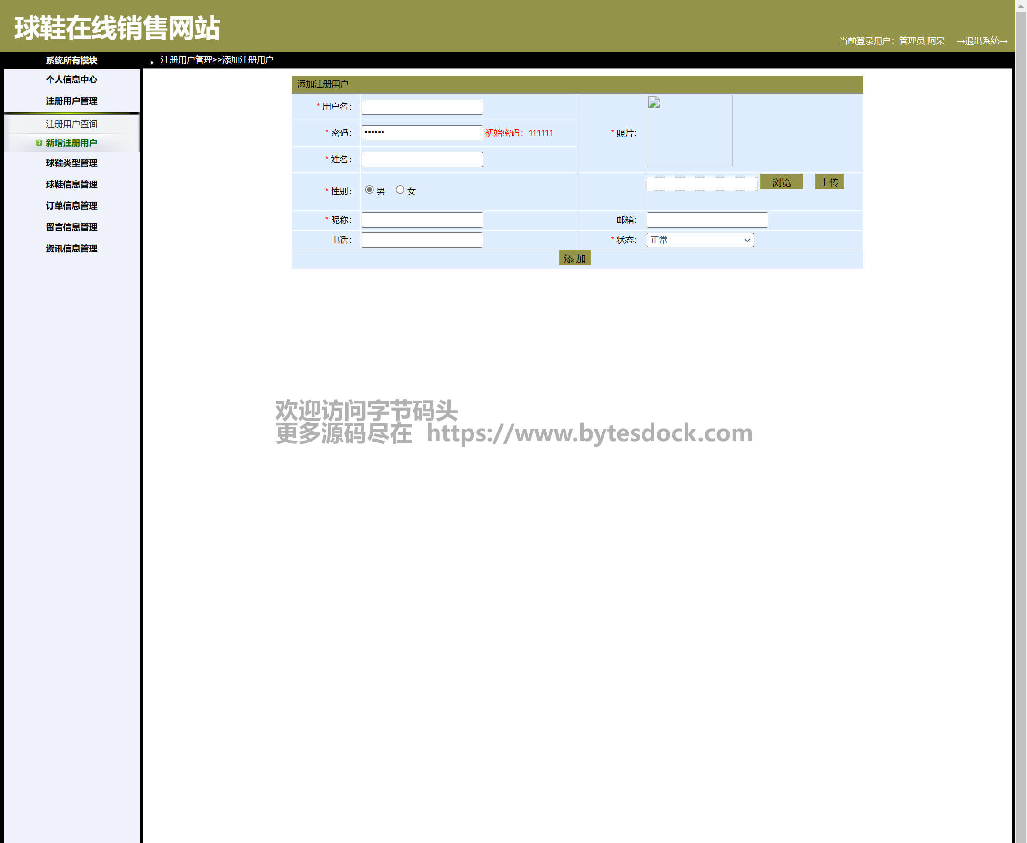Click the 退出系统 logout link
This screenshot has width=1027, height=843.
981,41
